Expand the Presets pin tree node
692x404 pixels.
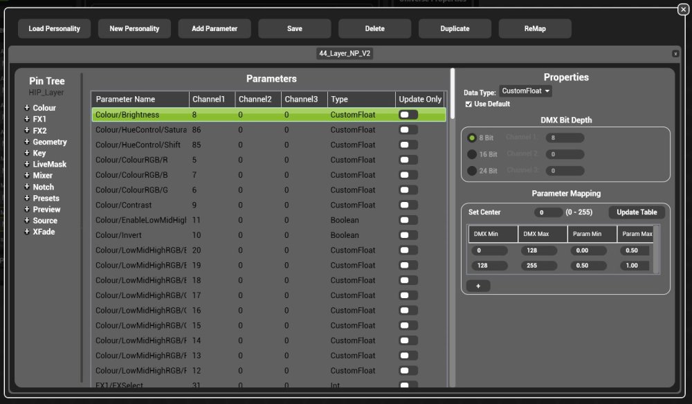[27, 198]
